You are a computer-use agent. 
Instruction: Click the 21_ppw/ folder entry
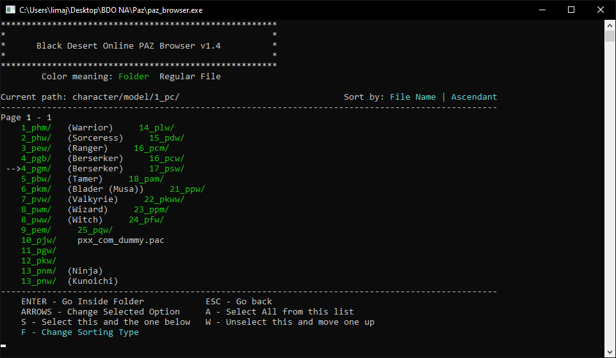point(187,189)
